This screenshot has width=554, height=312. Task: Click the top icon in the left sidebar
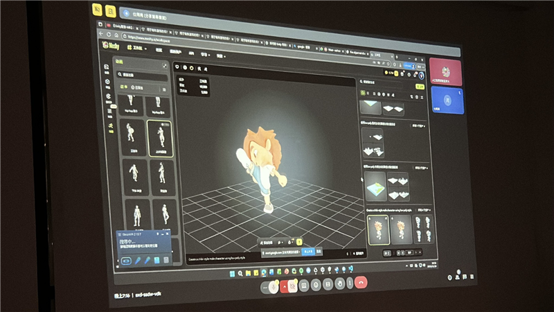[x=106, y=67]
